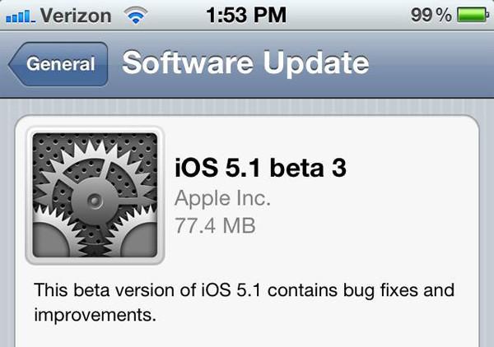Screen dimensions: 494x347
Task: Tap the word improvements in description
Action: 96,315
